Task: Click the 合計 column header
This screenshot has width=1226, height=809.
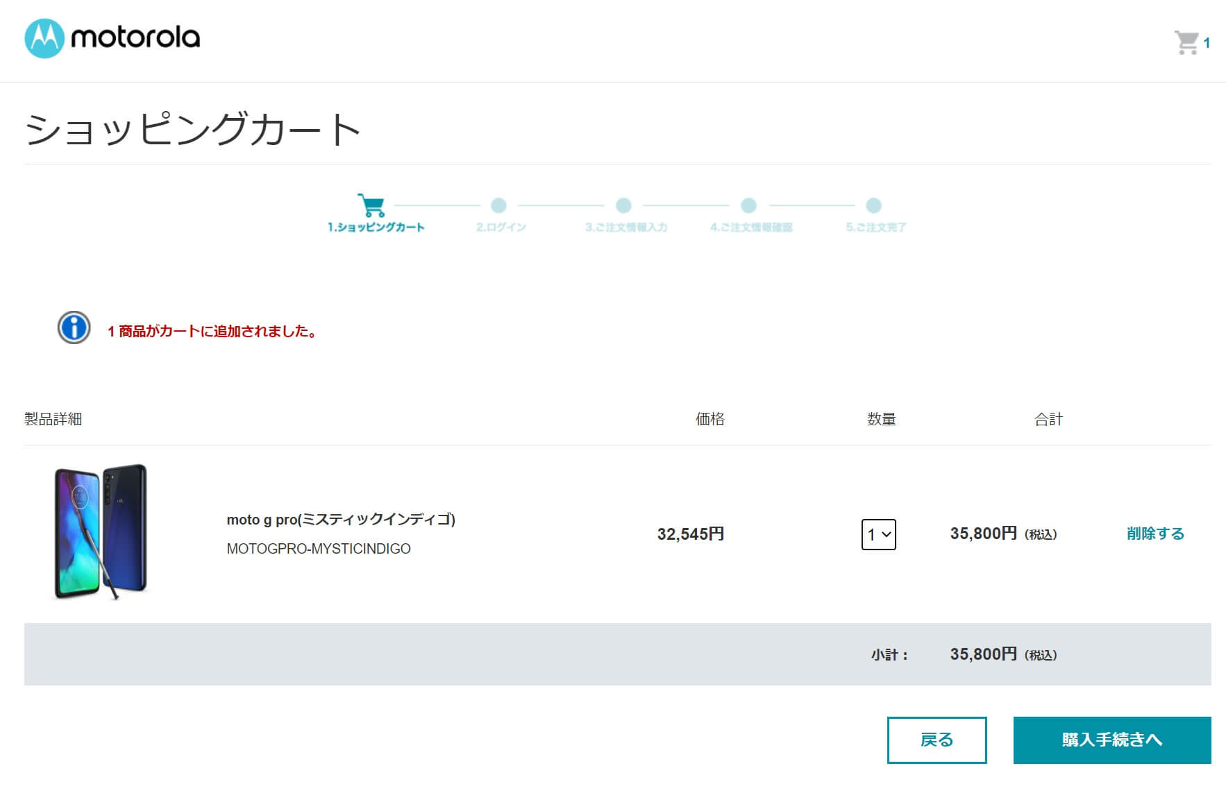Action: coord(1048,418)
